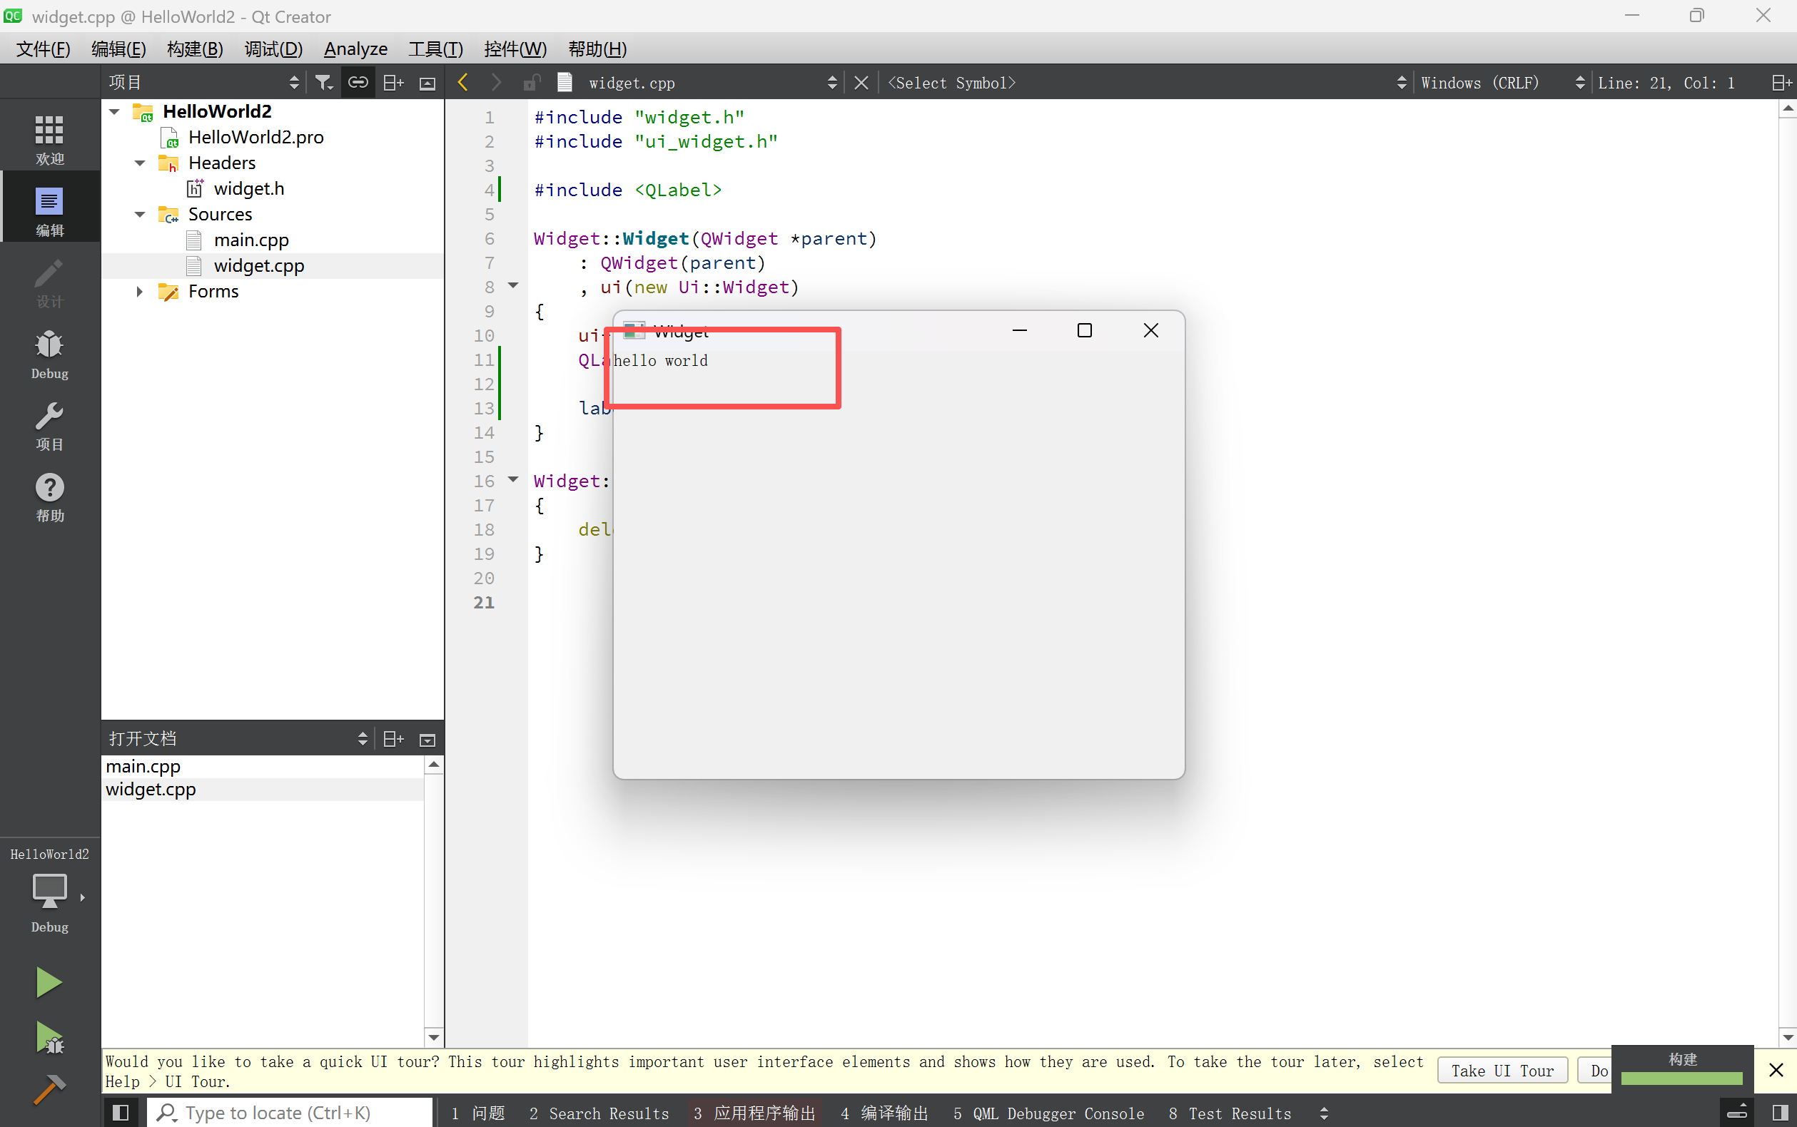Toggle left sidebar visibility button
1797x1127 pixels.
point(120,1113)
